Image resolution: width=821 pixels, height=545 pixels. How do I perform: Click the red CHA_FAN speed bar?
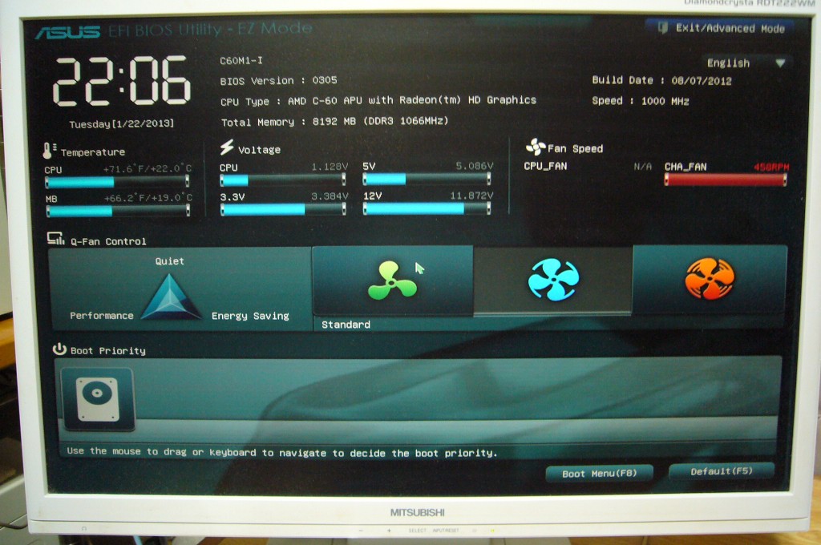[725, 180]
